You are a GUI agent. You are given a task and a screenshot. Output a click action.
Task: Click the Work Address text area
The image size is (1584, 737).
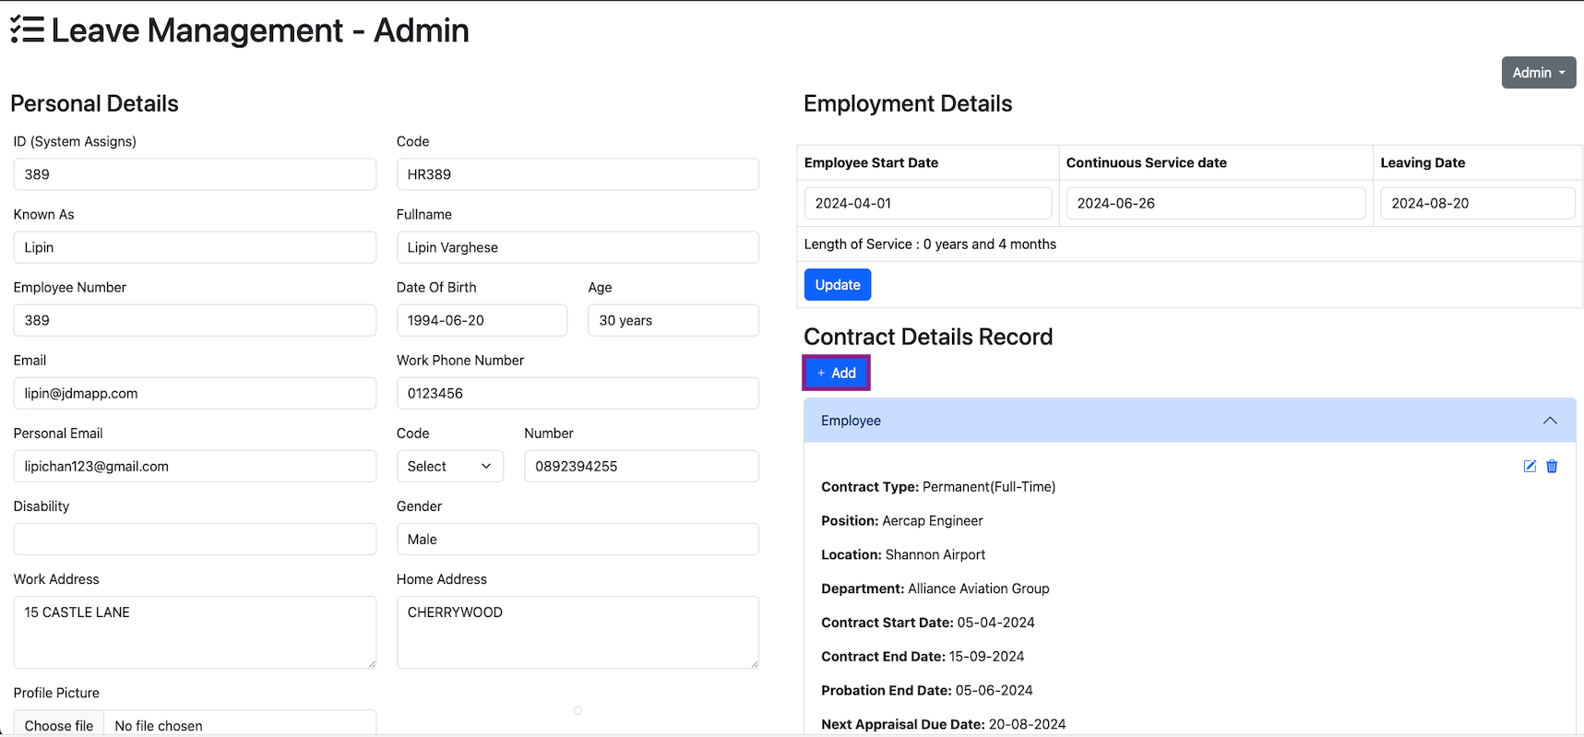tap(195, 632)
